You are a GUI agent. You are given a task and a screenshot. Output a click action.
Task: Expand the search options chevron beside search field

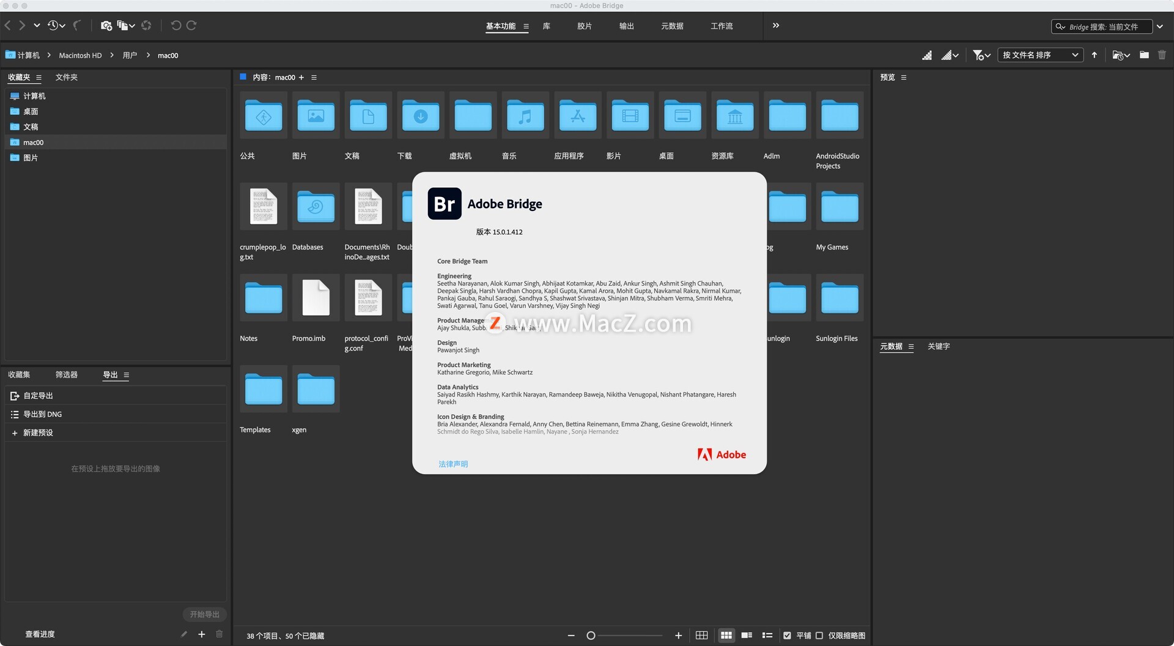pos(1160,26)
